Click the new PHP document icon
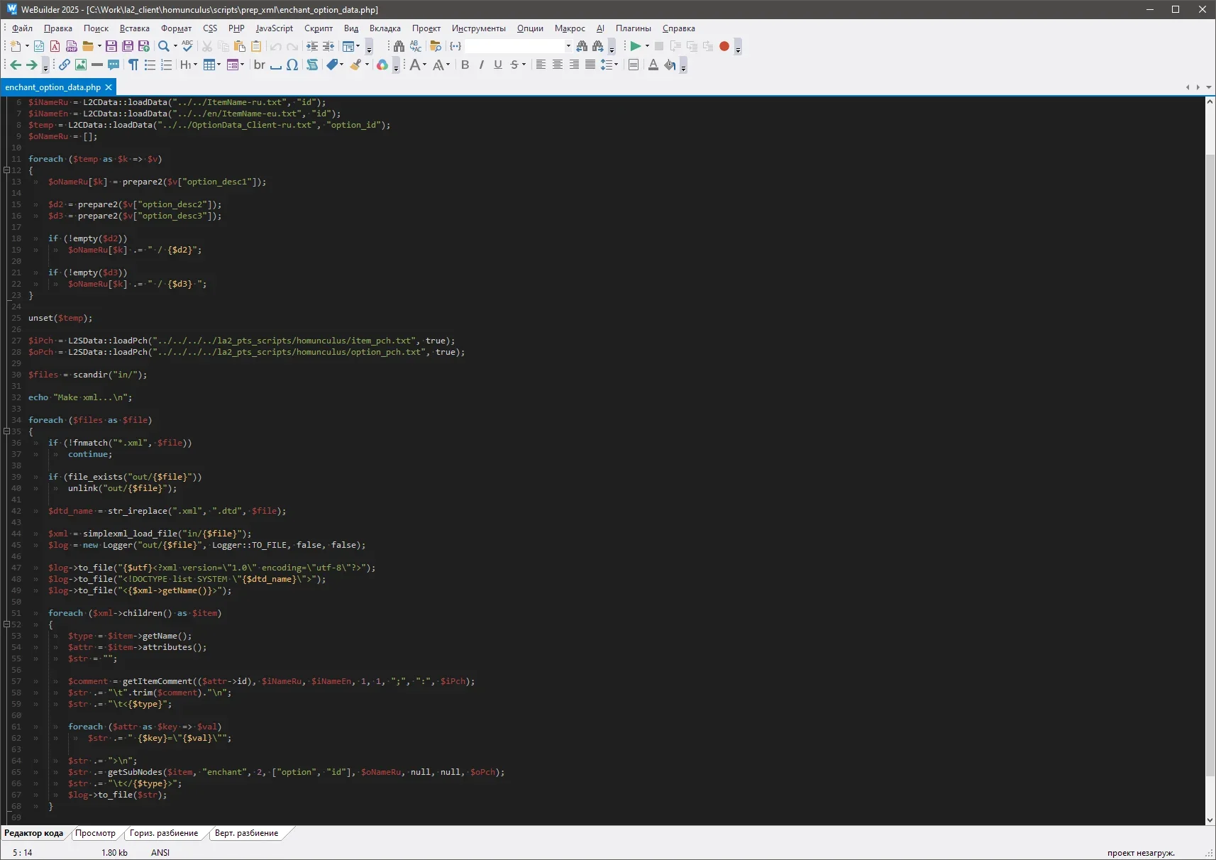Image resolution: width=1216 pixels, height=860 pixels. click(x=72, y=46)
